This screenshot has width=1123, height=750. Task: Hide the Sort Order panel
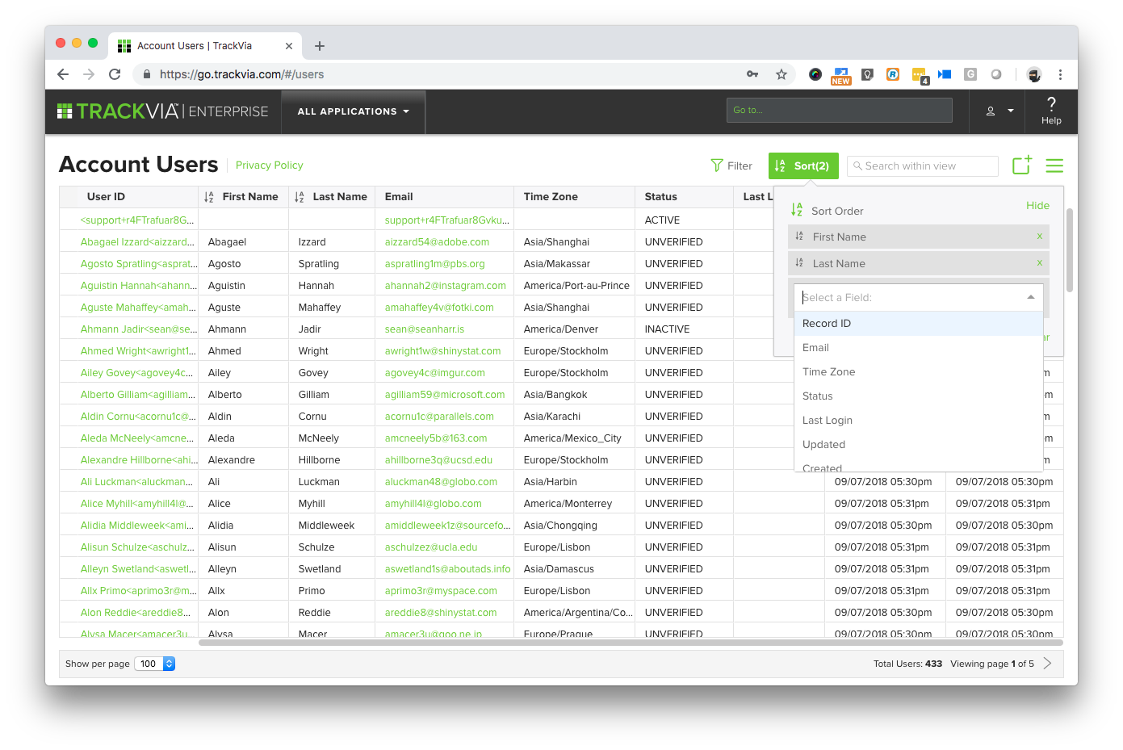tap(1037, 206)
